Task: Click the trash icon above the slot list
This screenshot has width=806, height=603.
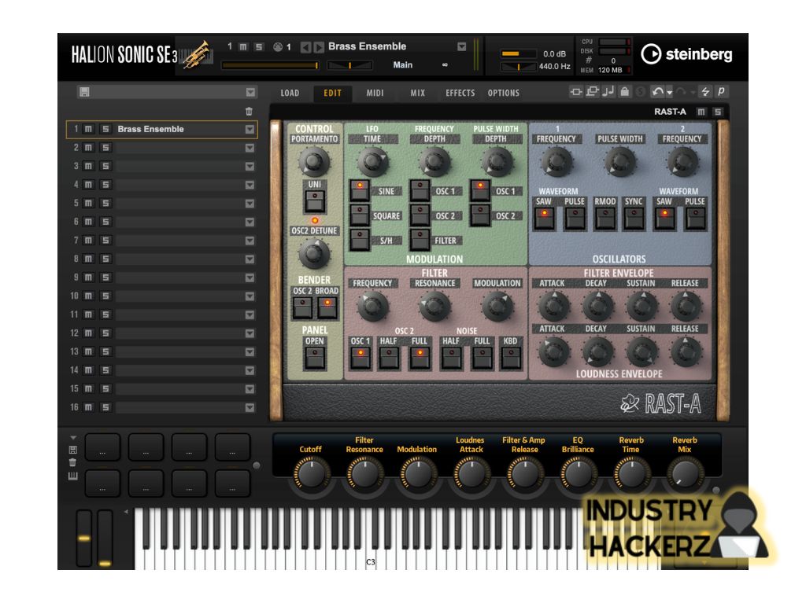Action: click(249, 111)
